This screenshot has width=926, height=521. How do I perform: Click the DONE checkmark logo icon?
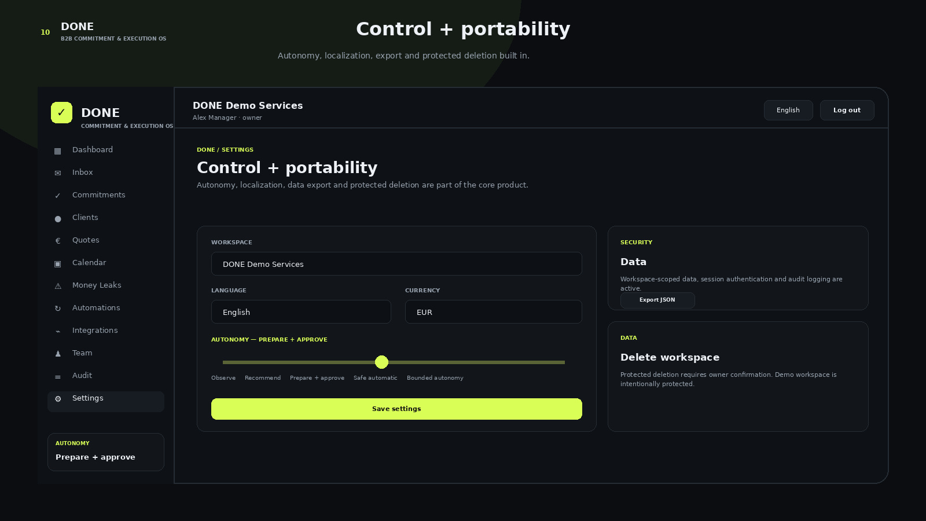click(x=61, y=112)
